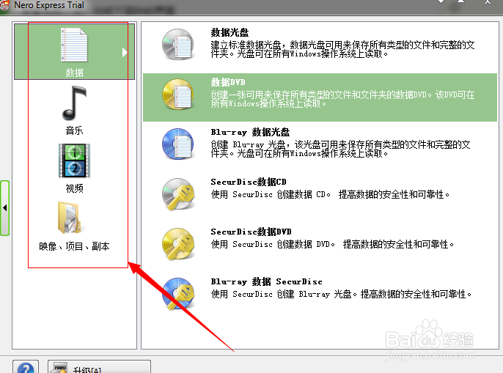This screenshot has width=503, height=373.
Task: Select the Blu-ray 数据光盘 title
Action: (250, 132)
